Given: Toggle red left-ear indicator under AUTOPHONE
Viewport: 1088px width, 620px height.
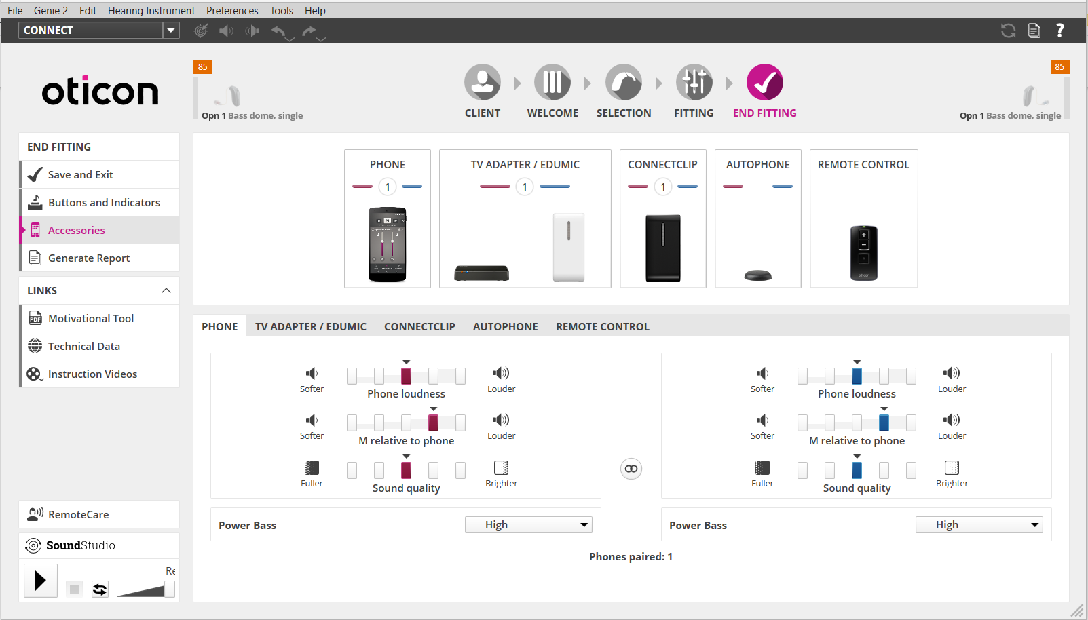Looking at the screenshot, I should [733, 186].
